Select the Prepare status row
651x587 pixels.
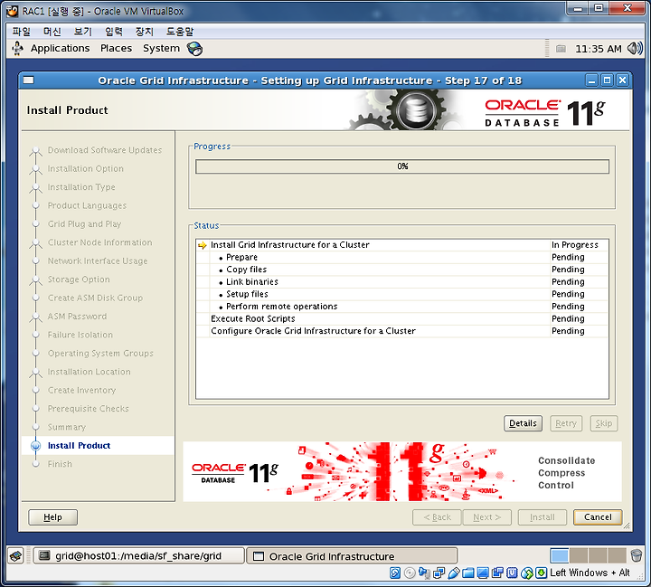401,257
